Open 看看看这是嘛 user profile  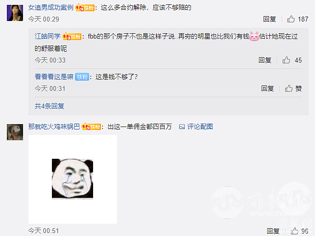(54, 77)
